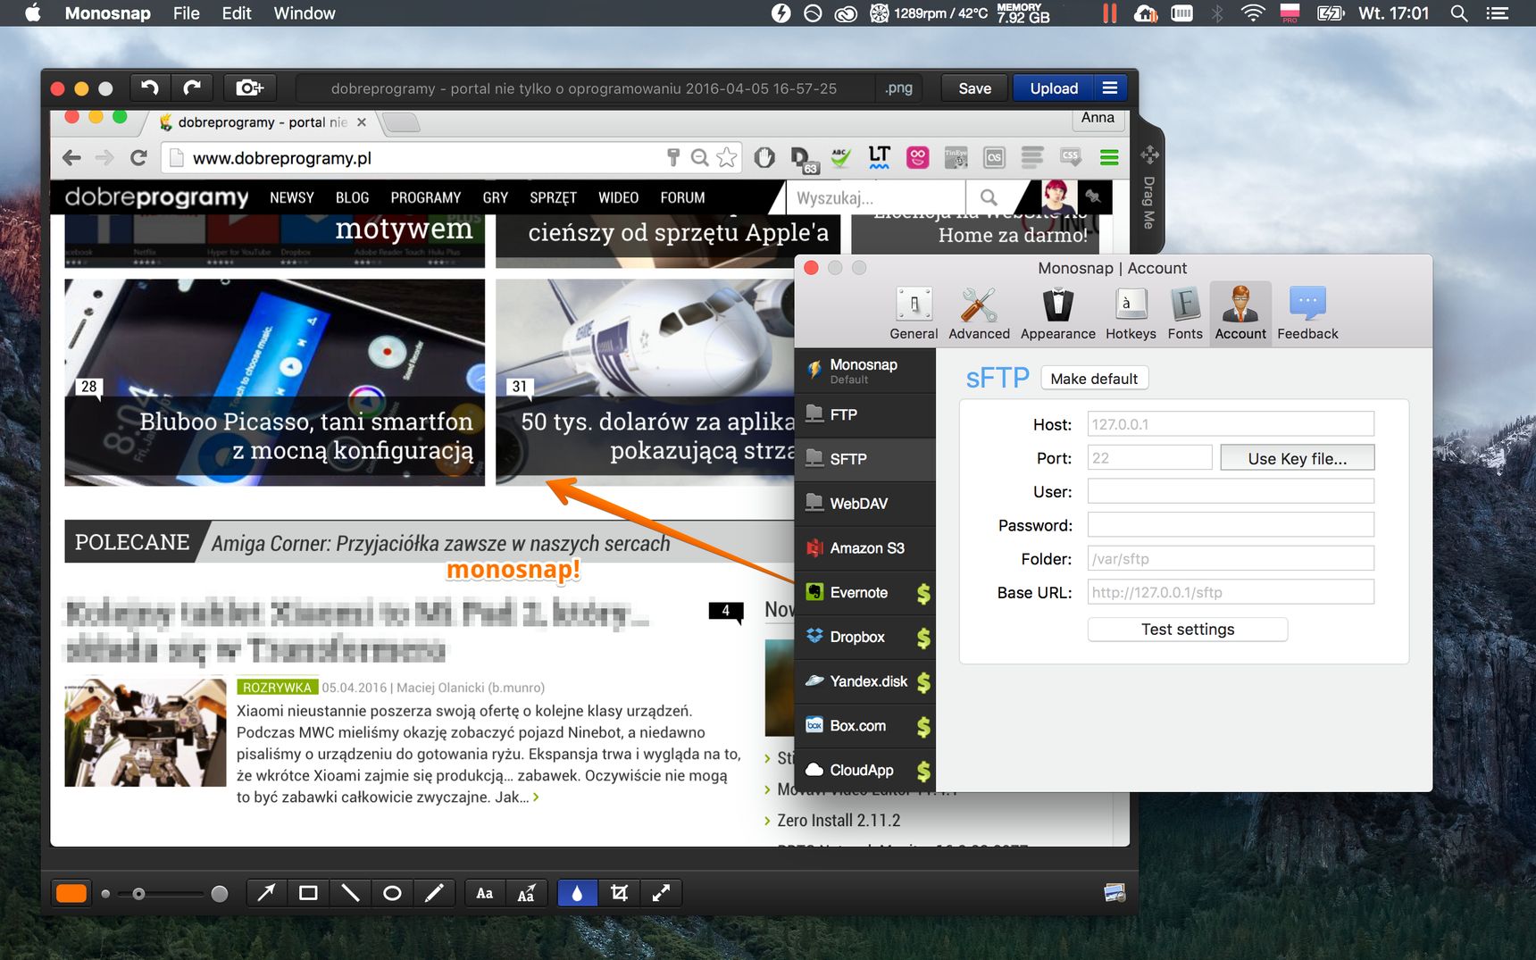The image size is (1536, 960).
Task: Click Evernote paid dollar icon
Action: [923, 593]
